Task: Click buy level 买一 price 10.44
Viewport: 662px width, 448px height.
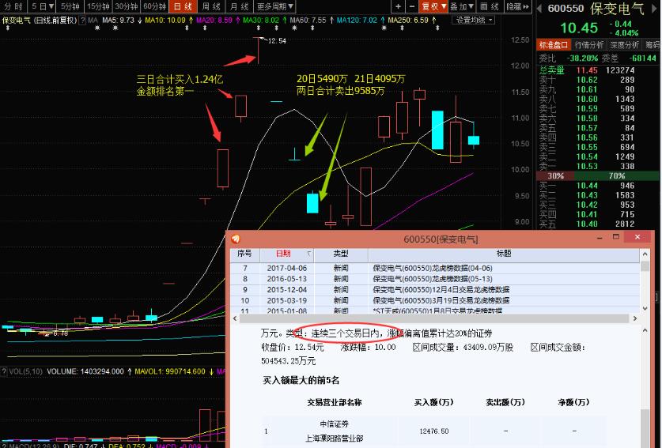Action: tap(587, 186)
